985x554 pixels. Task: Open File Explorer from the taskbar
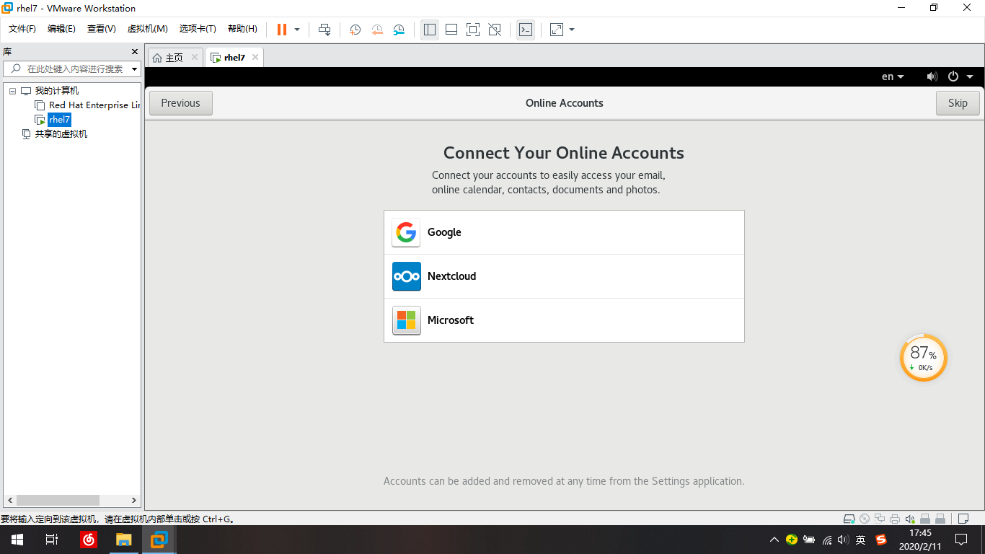124,540
